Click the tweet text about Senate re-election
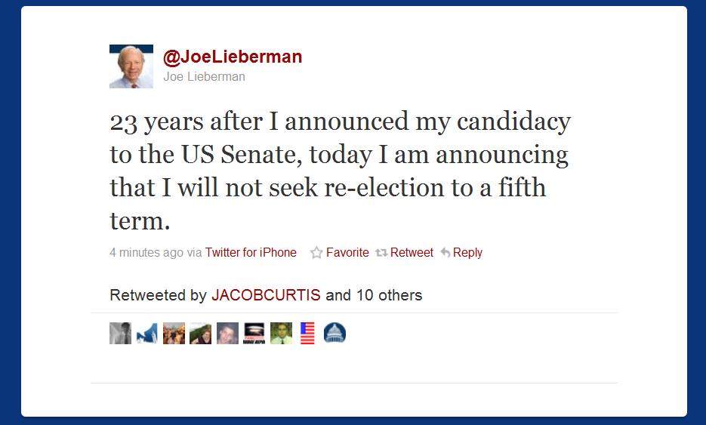706x425 pixels. [340, 171]
